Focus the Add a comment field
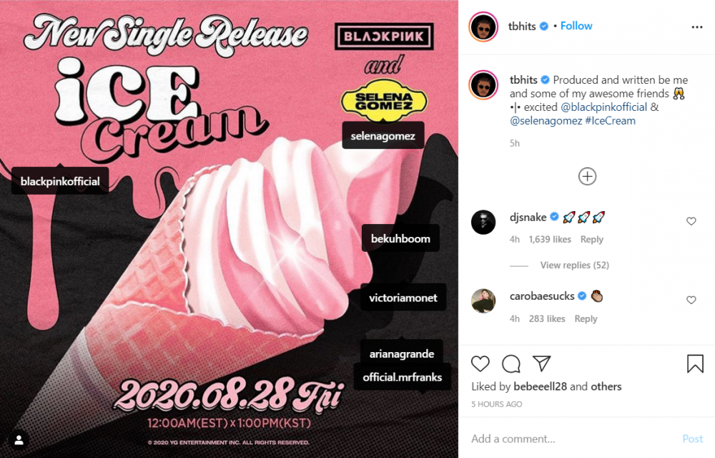 575,439
